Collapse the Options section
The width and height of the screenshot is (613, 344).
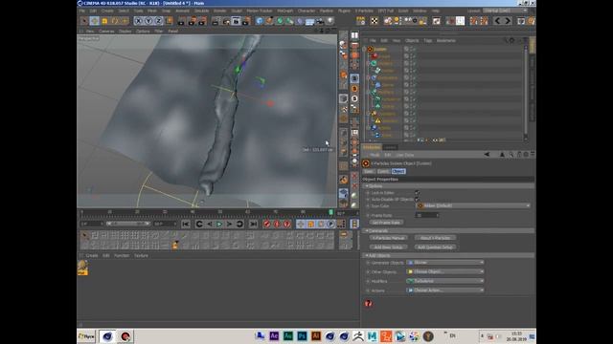pyautogui.click(x=367, y=186)
